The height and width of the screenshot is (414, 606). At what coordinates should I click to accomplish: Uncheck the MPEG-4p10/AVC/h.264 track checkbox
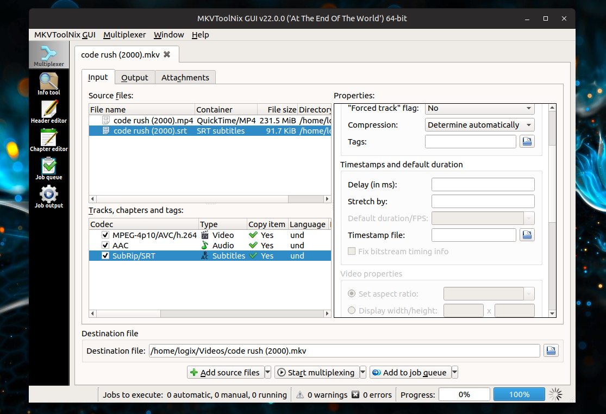(x=105, y=235)
